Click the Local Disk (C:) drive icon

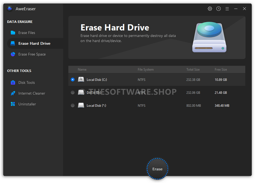(81, 80)
